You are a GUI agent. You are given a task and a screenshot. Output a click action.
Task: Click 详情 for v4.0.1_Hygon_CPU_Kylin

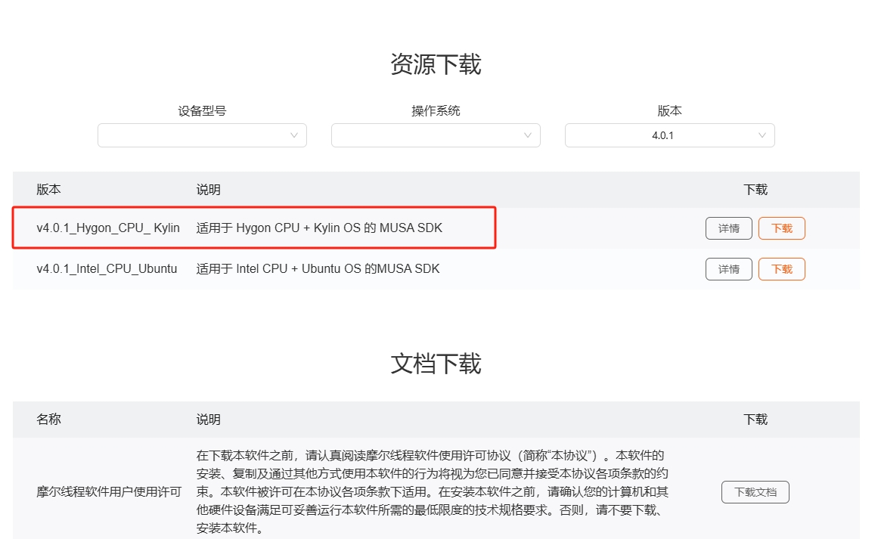729,228
